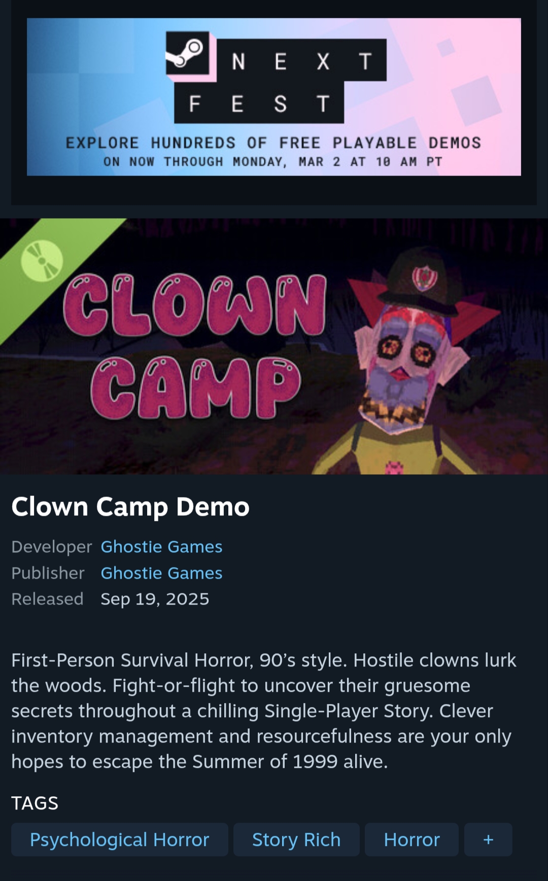Select the Explore hundreds of free playable demos text

[273, 143]
